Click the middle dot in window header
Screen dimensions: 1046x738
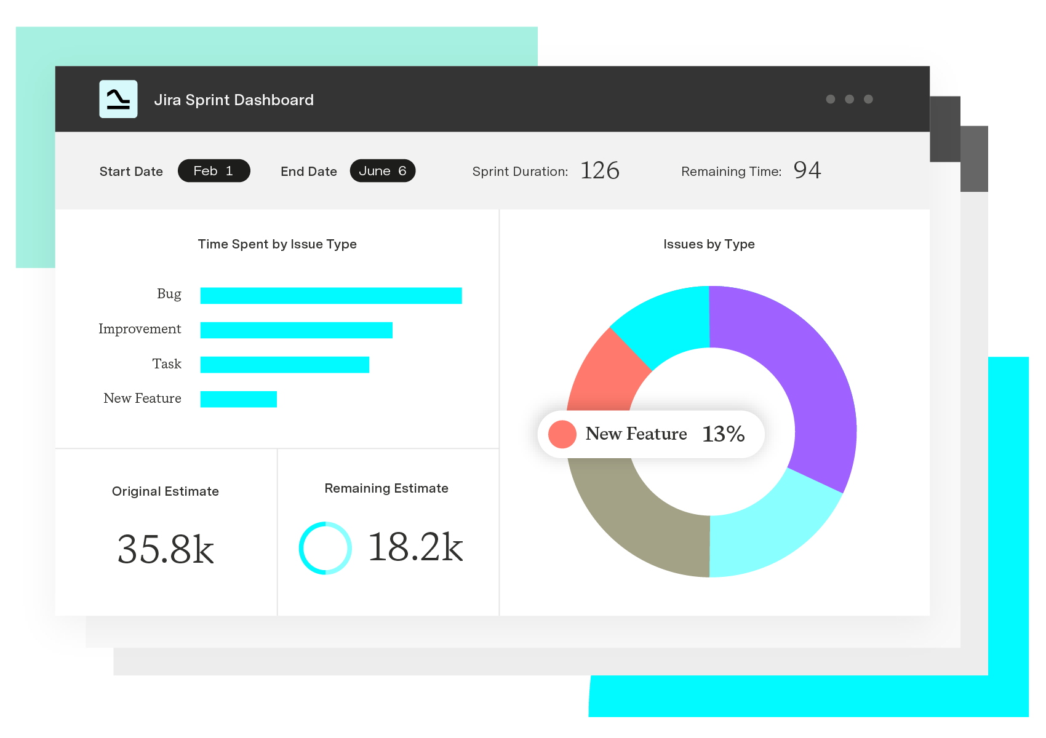849,99
